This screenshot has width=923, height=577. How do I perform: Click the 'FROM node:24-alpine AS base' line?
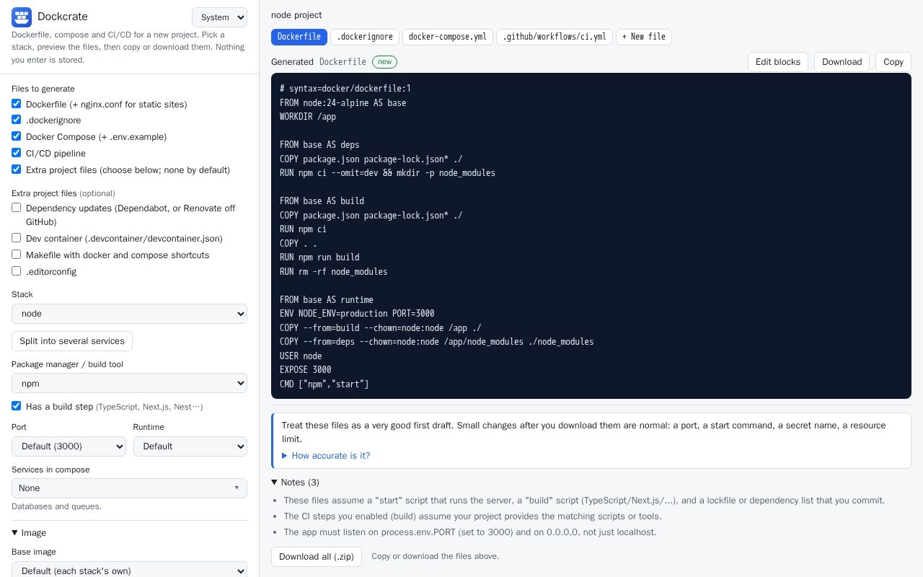click(x=343, y=102)
